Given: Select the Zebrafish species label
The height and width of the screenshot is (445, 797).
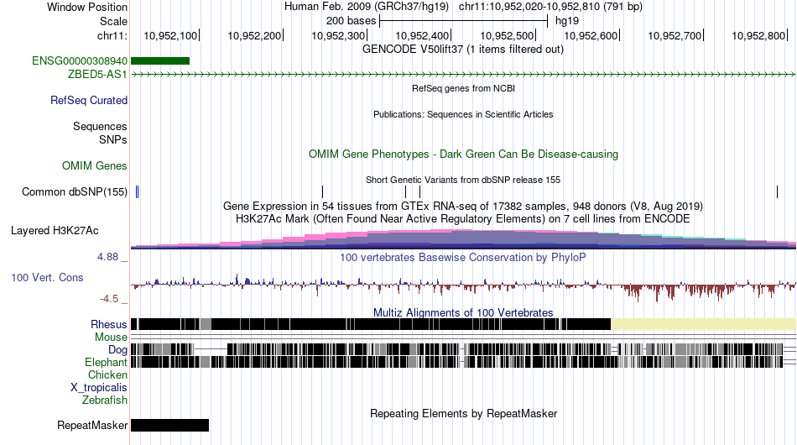Looking at the screenshot, I should point(105,400).
